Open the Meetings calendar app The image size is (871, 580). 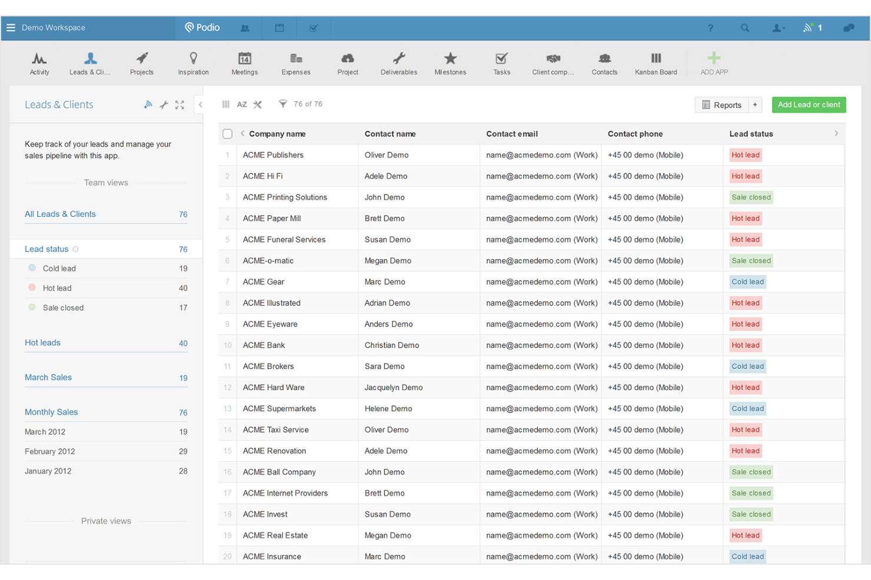click(x=244, y=63)
